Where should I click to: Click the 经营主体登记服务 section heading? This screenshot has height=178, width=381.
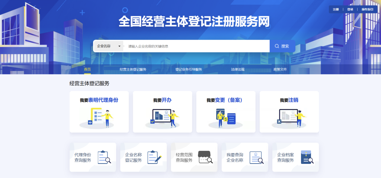coord(89,84)
